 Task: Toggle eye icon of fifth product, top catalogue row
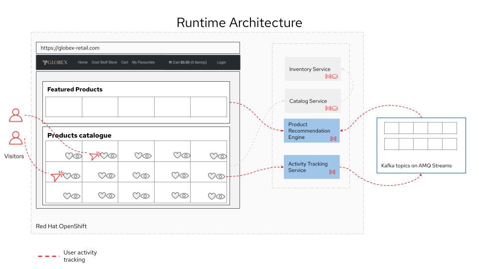223,156
